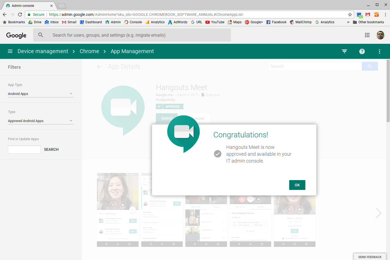Image resolution: width=390 pixels, height=260 pixels.
Task: Click the App Details search field
Action: [x=315, y=66]
